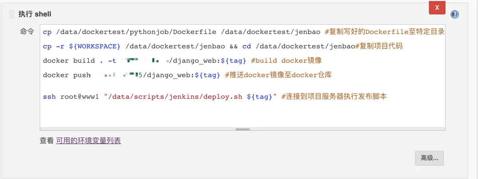Click the ssh root@www1 command text

pos(71,96)
